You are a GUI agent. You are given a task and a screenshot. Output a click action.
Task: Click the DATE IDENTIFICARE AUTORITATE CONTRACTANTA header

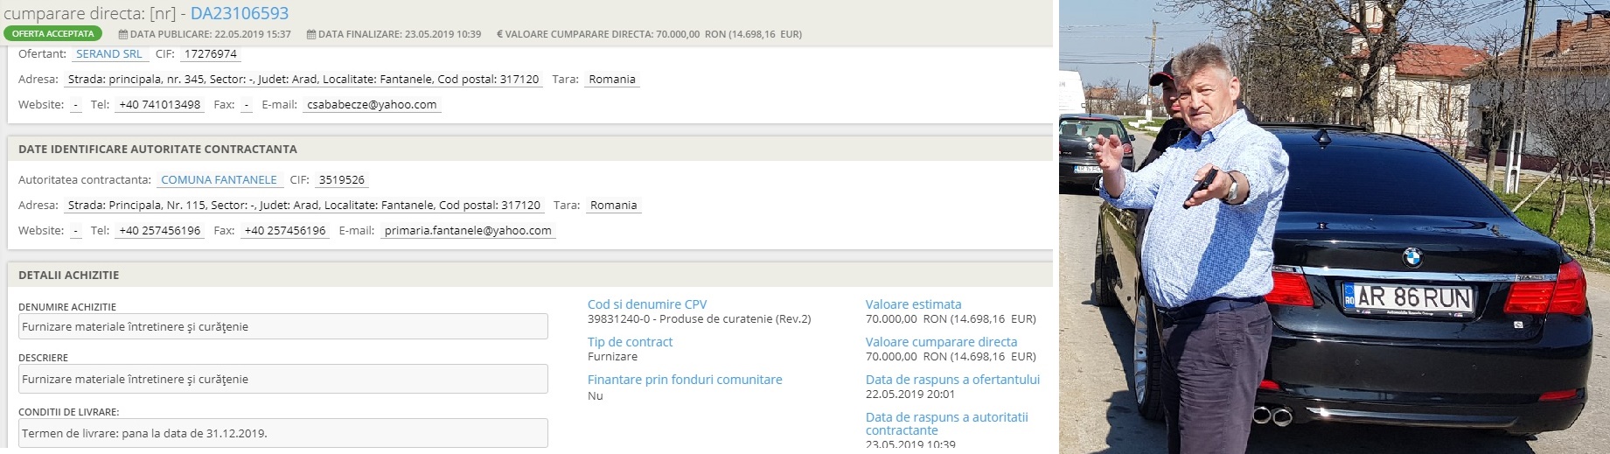157,149
